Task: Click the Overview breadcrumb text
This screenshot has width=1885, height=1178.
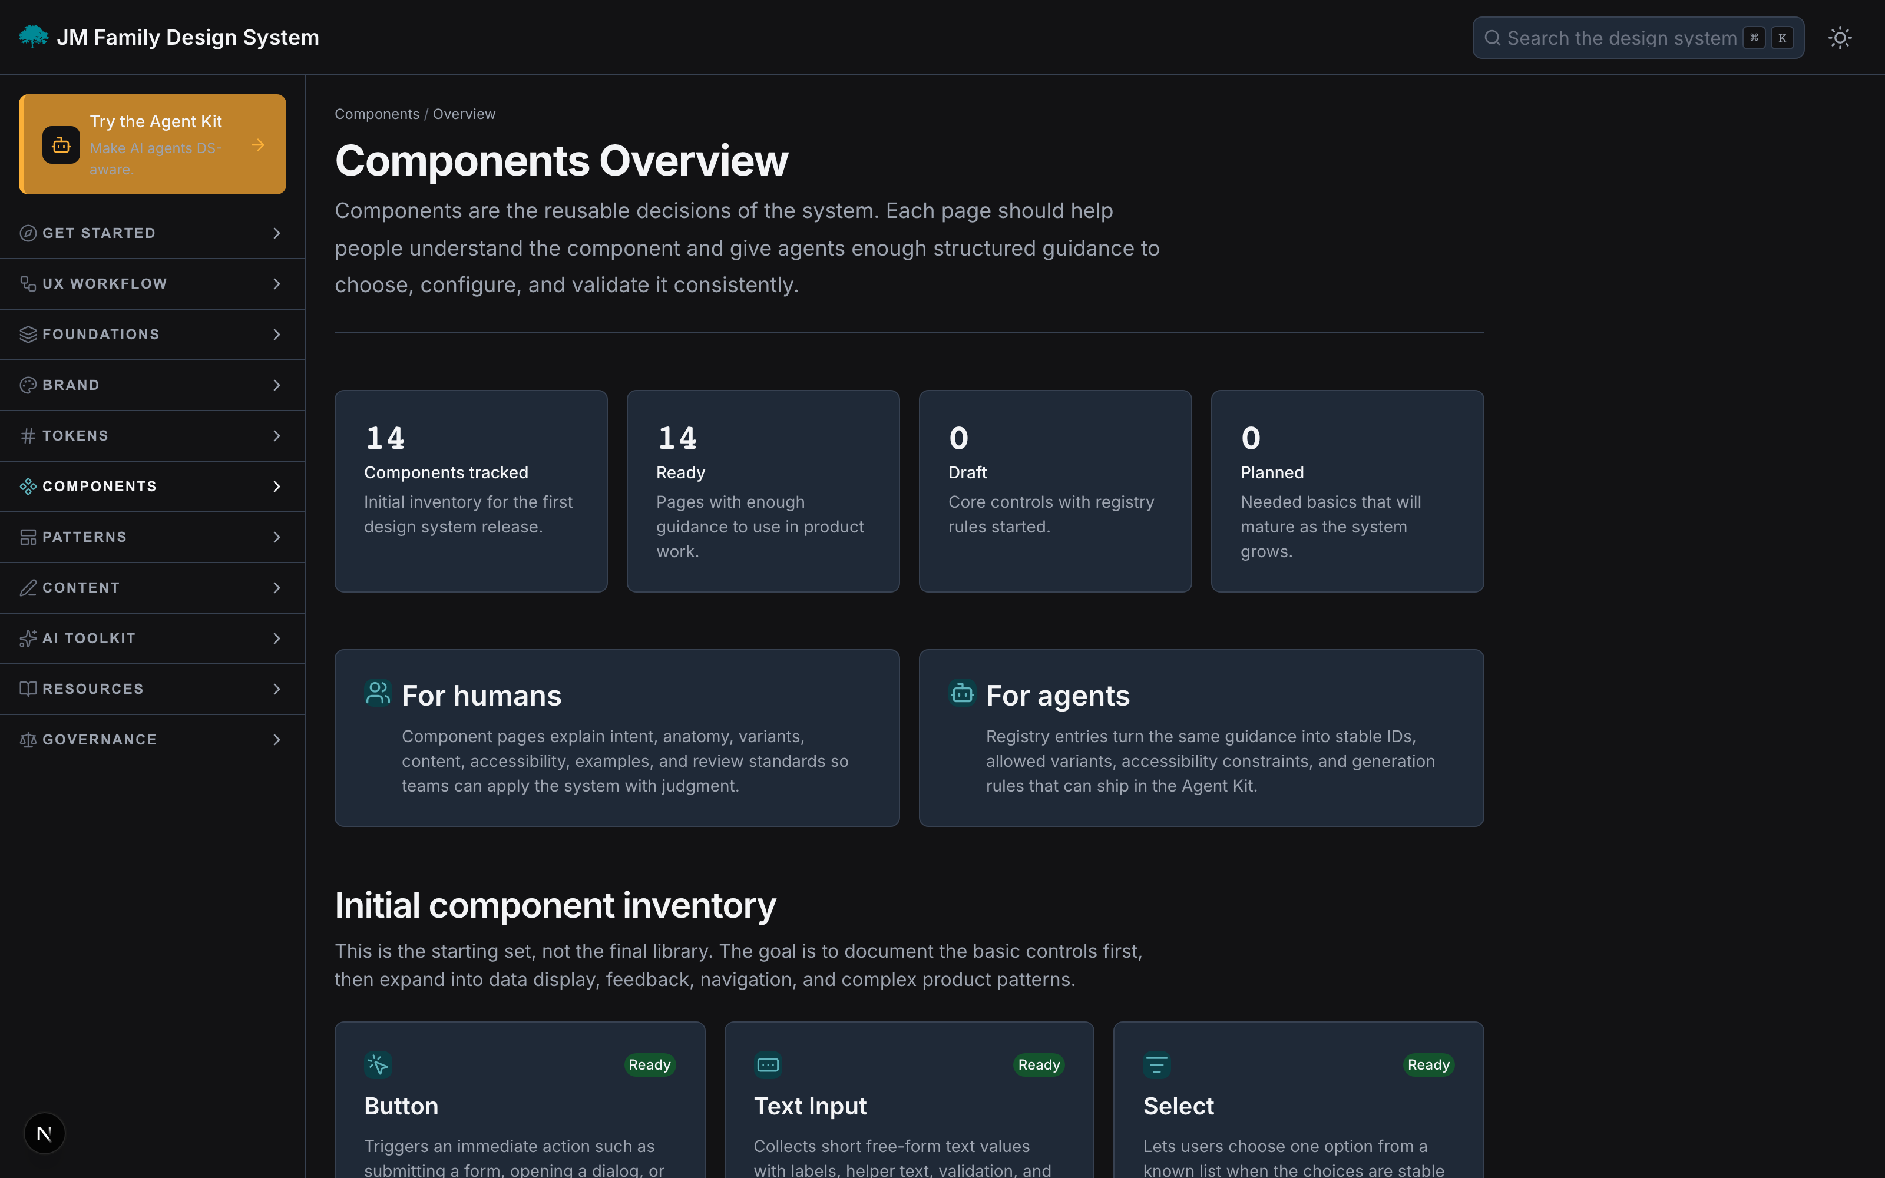Action: pyautogui.click(x=464, y=114)
